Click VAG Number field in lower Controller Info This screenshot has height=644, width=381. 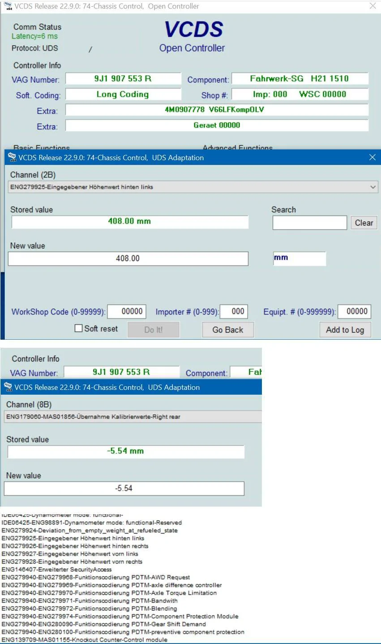coord(121,372)
